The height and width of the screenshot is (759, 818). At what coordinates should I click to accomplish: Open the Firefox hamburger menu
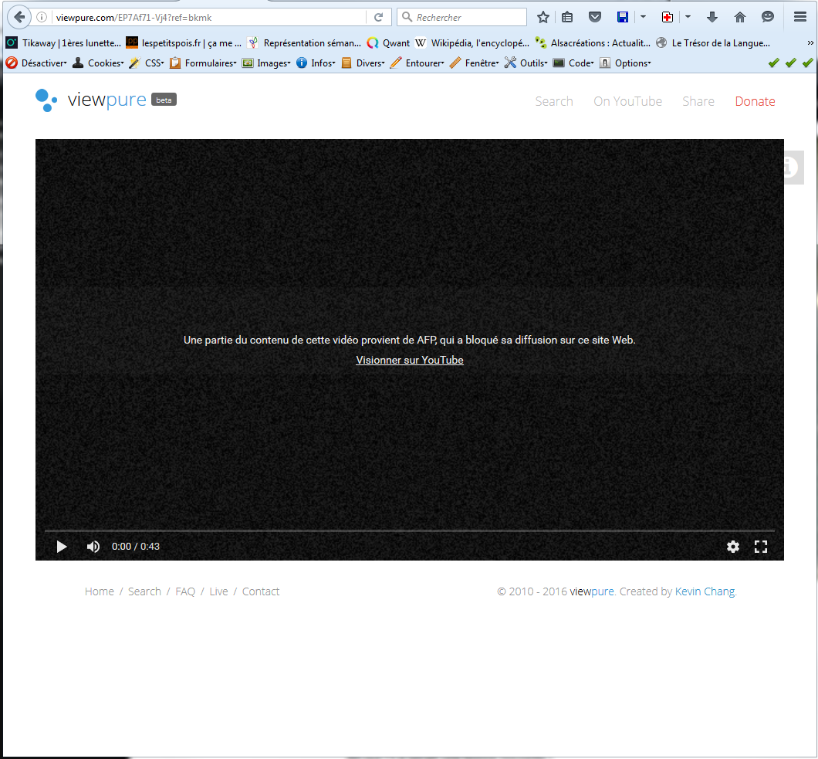coord(799,17)
